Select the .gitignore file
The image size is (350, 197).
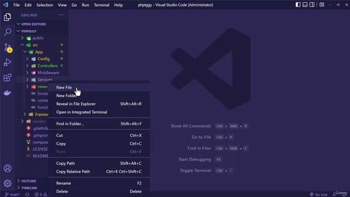point(38,135)
